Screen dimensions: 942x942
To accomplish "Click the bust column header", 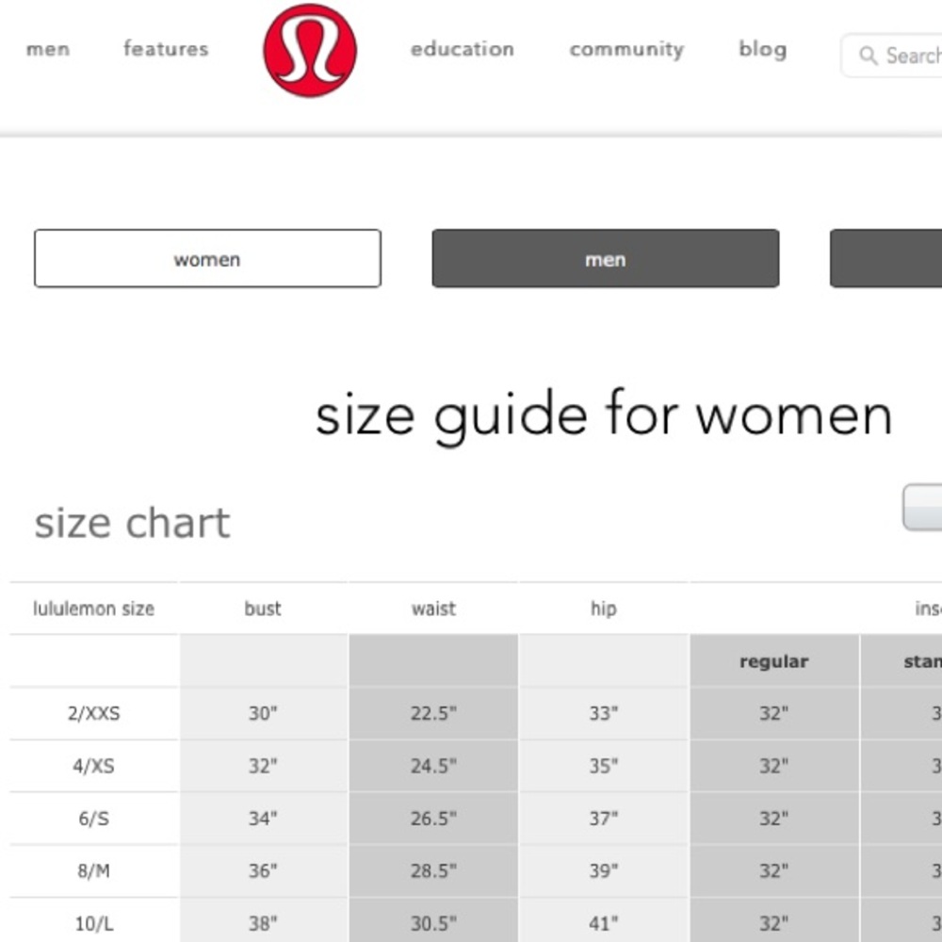I will 263,609.
